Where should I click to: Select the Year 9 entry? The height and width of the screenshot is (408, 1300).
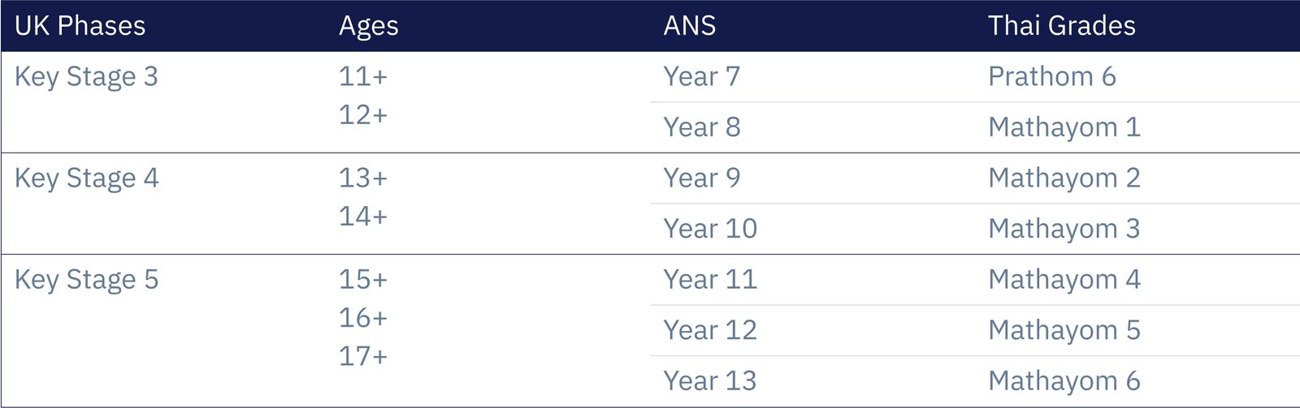click(701, 178)
